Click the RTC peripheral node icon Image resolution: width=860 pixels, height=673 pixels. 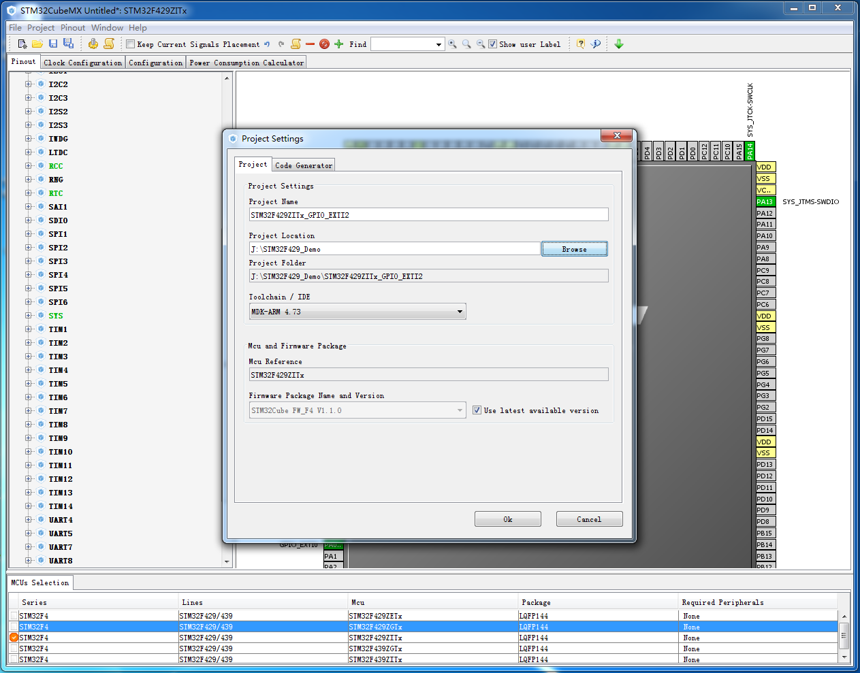[x=41, y=193]
